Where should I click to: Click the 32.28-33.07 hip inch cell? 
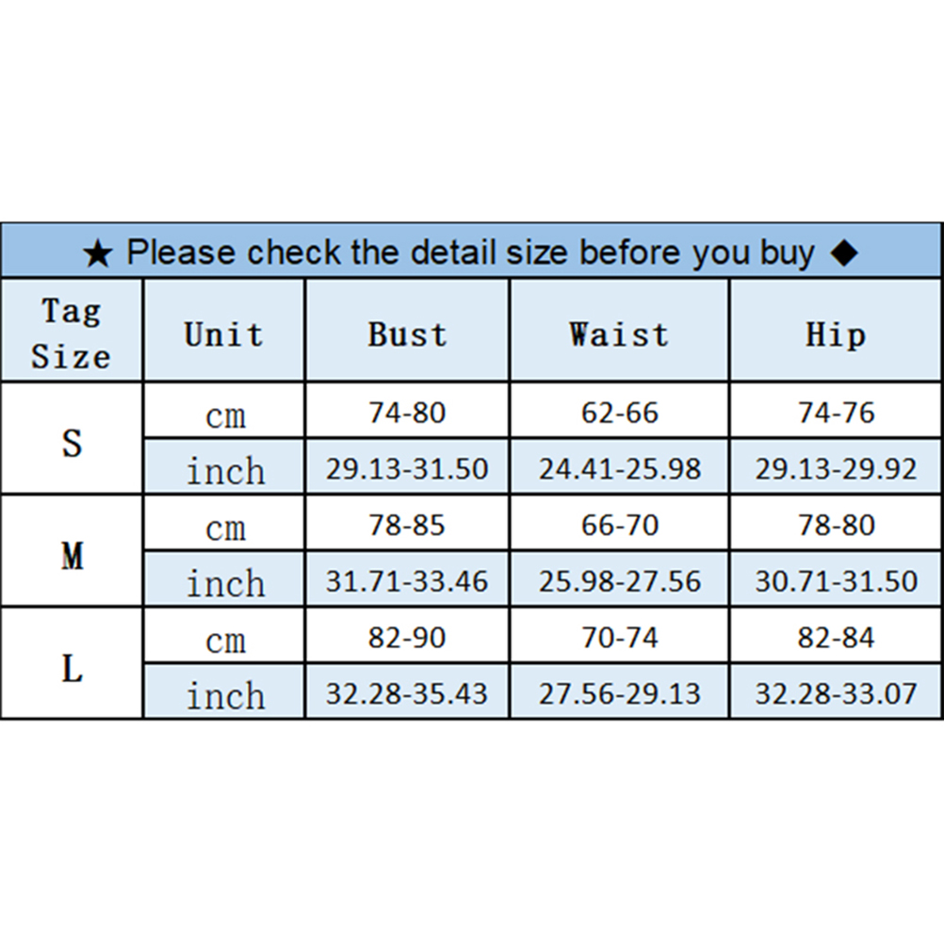pyautogui.click(x=836, y=694)
